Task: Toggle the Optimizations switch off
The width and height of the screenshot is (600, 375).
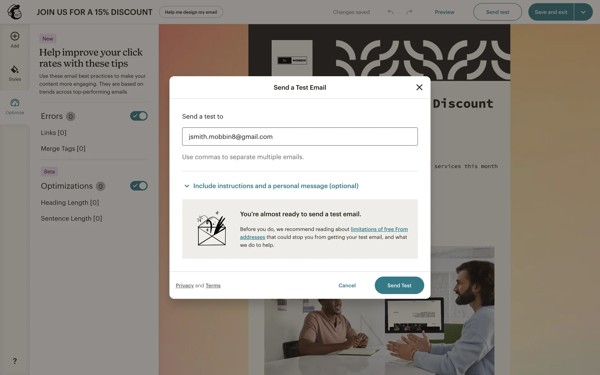Action: [139, 186]
